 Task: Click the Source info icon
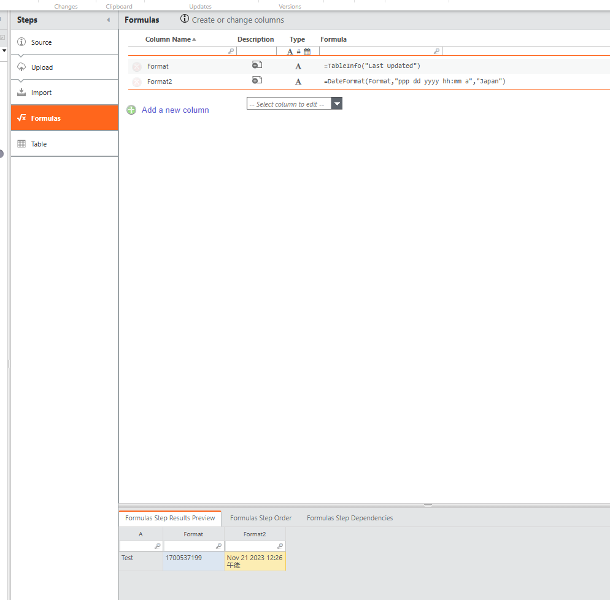tap(21, 42)
